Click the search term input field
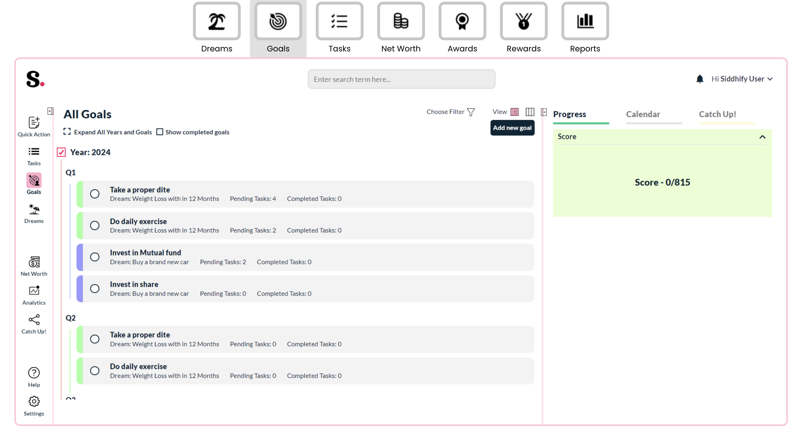 [x=401, y=79]
